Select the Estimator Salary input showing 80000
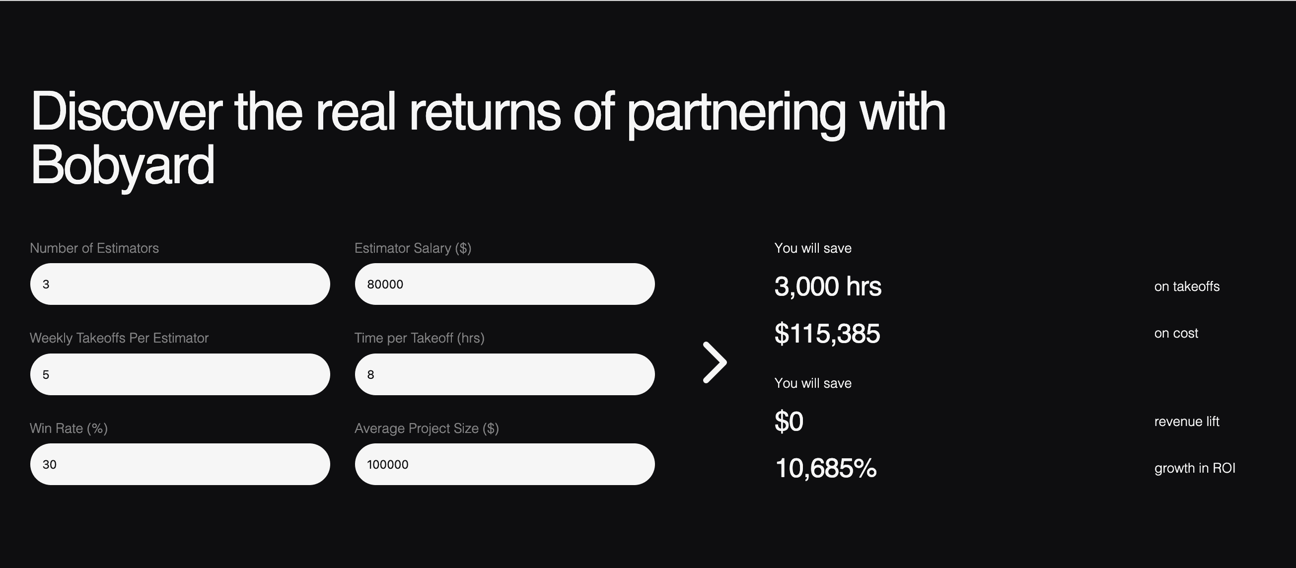The image size is (1296, 568). (504, 284)
